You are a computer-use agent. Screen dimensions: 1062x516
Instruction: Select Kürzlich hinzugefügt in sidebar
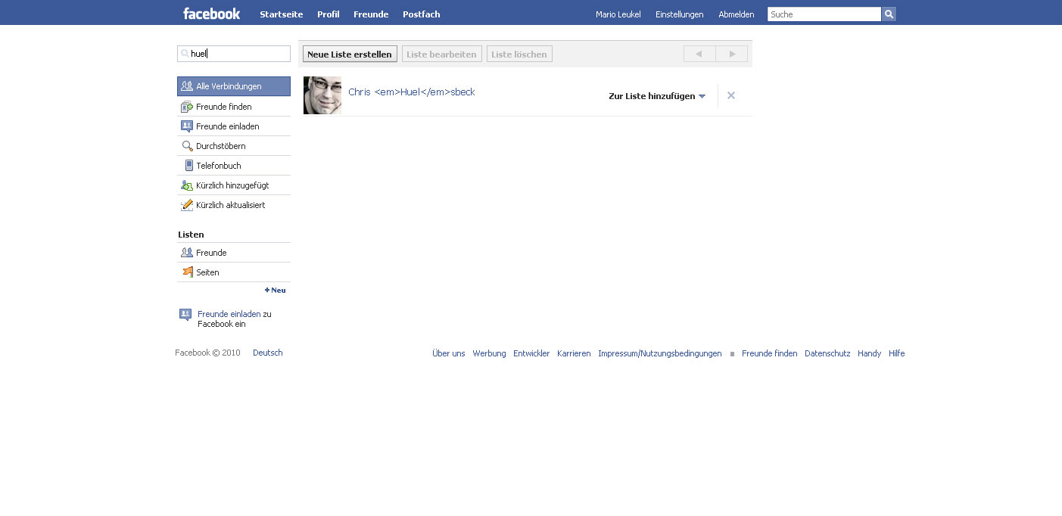(234, 185)
